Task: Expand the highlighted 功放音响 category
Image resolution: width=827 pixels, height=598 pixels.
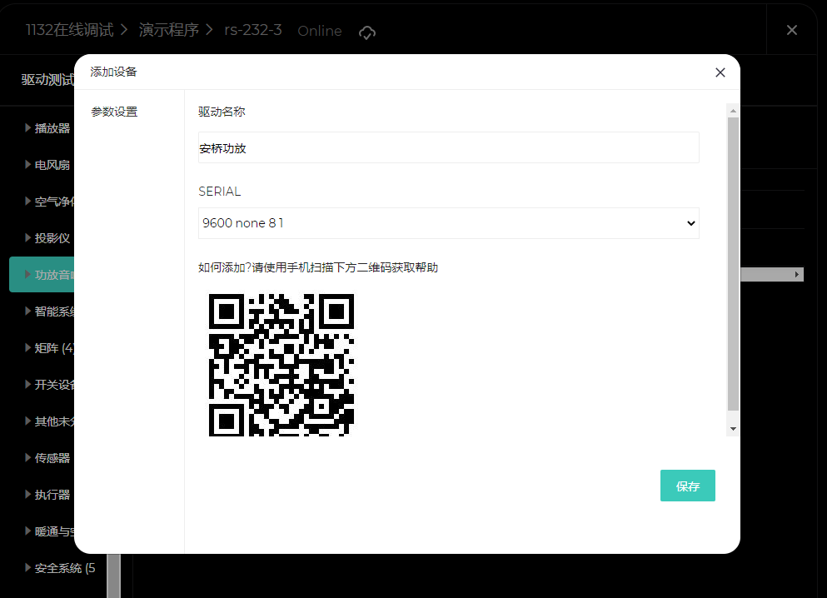Action: coord(28,274)
